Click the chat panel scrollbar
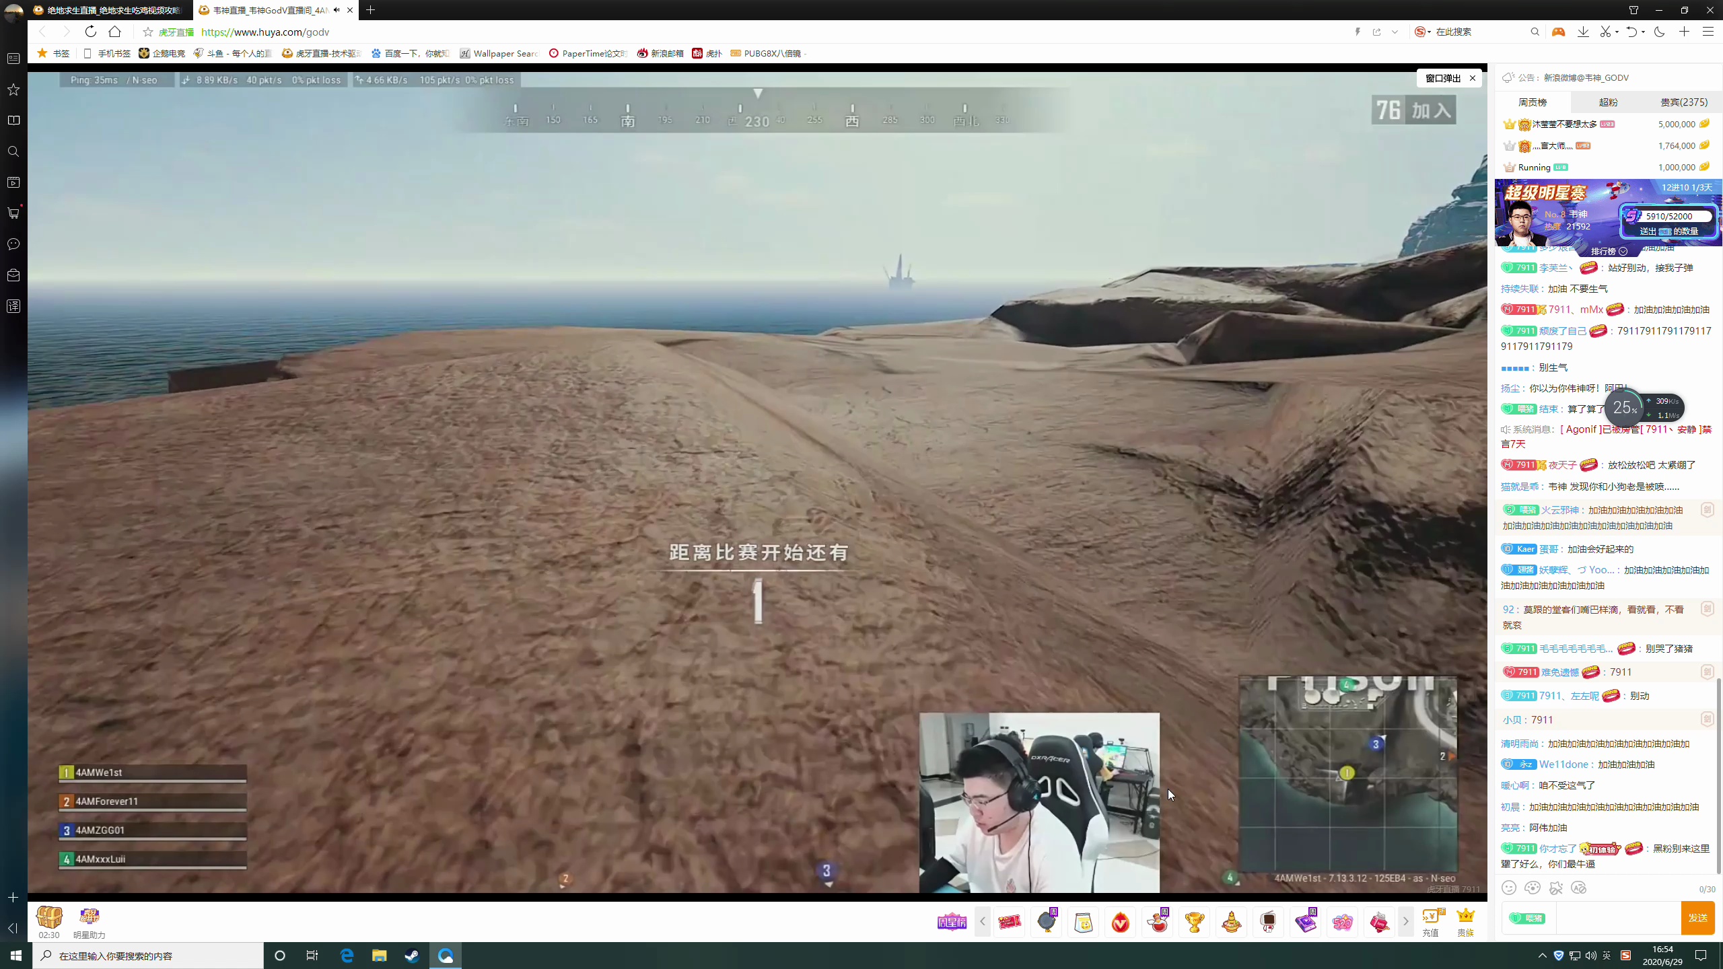 (x=1718, y=774)
